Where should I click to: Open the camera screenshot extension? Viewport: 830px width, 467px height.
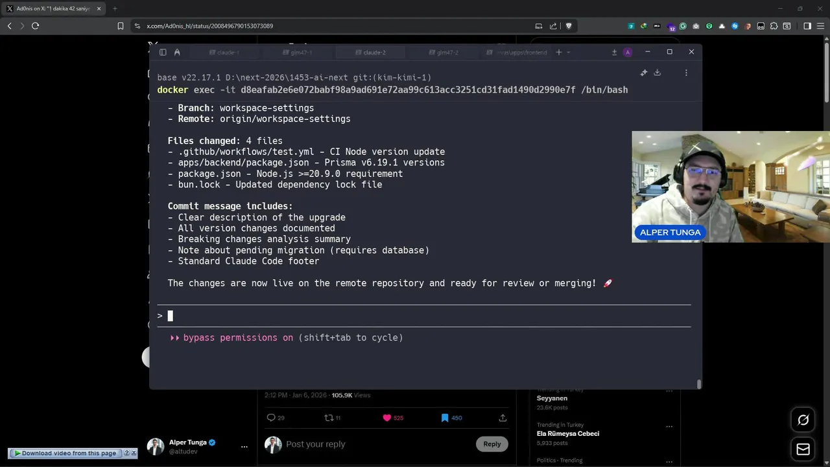pyautogui.click(x=696, y=26)
